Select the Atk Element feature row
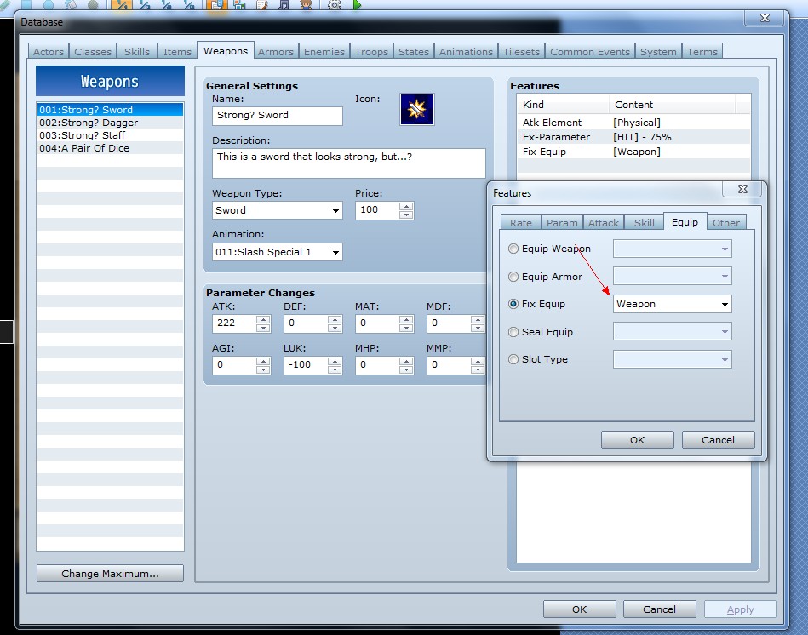 pos(633,122)
